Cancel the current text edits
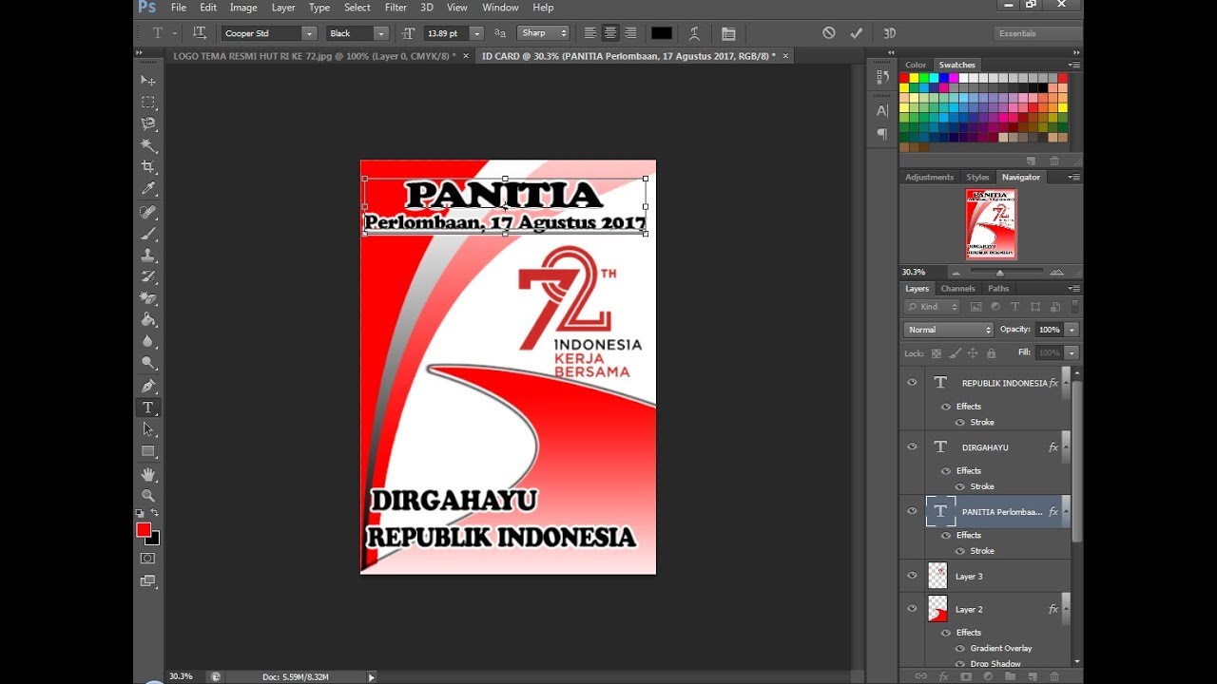Viewport: 1217px width, 684px height. click(x=829, y=33)
